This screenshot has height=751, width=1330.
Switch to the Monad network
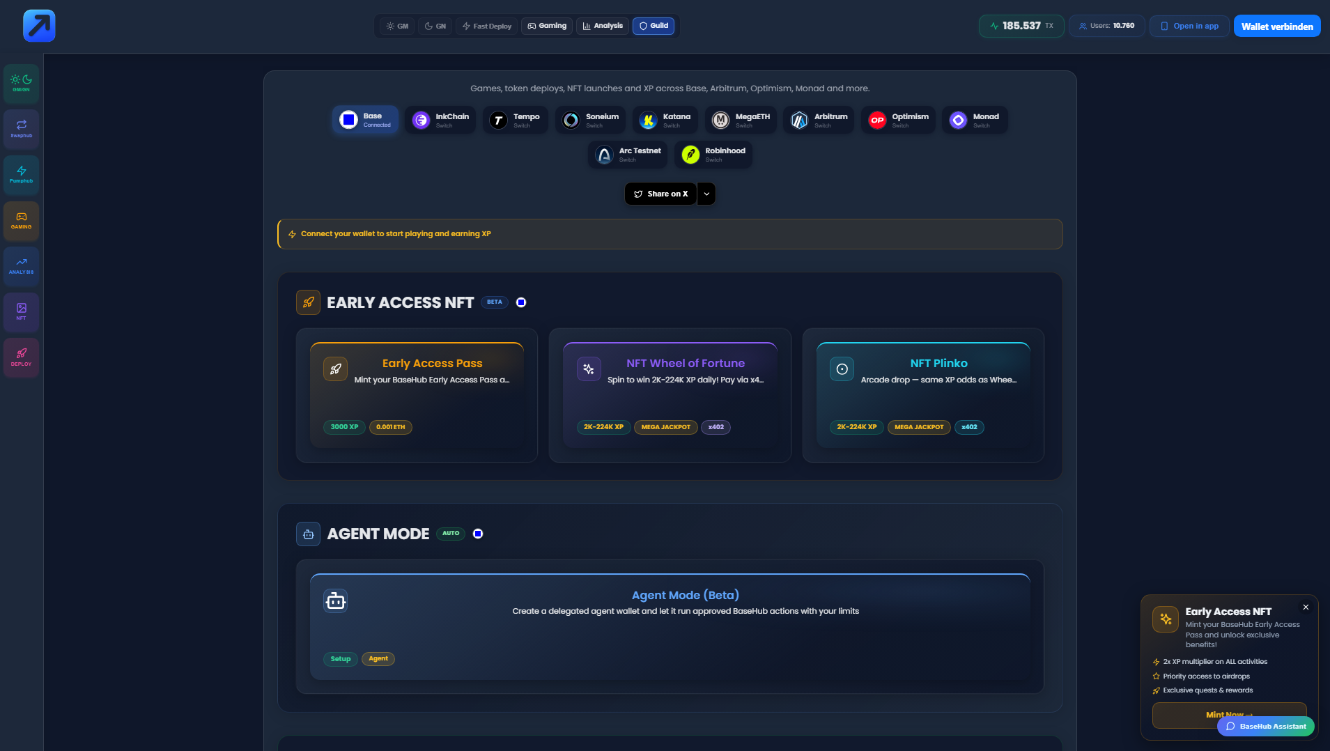click(975, 120)
